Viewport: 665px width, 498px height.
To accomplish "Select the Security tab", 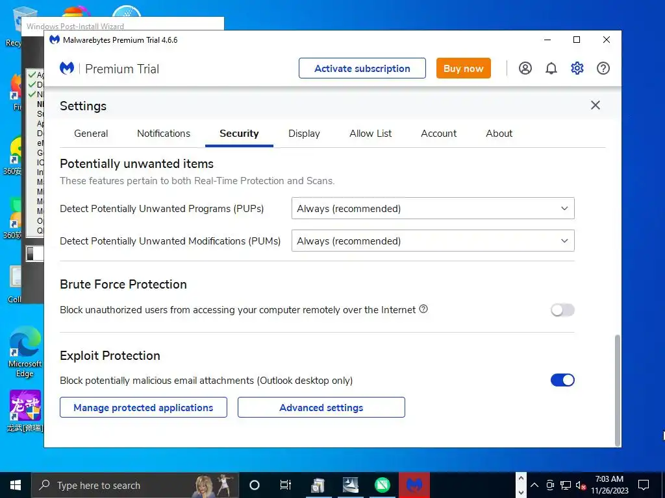I will [239, 134].
